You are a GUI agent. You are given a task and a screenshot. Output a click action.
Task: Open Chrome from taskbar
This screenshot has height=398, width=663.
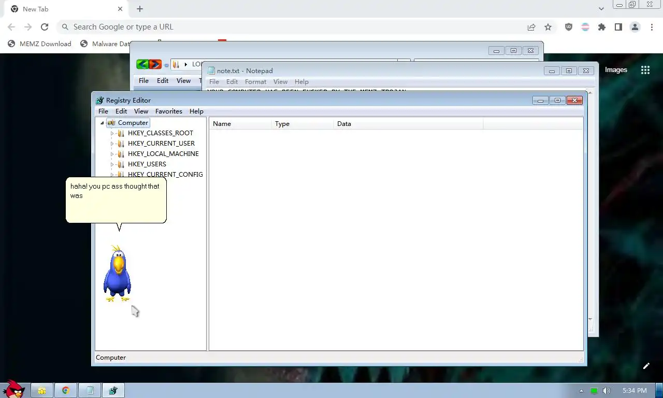click(x=66, y=391)
